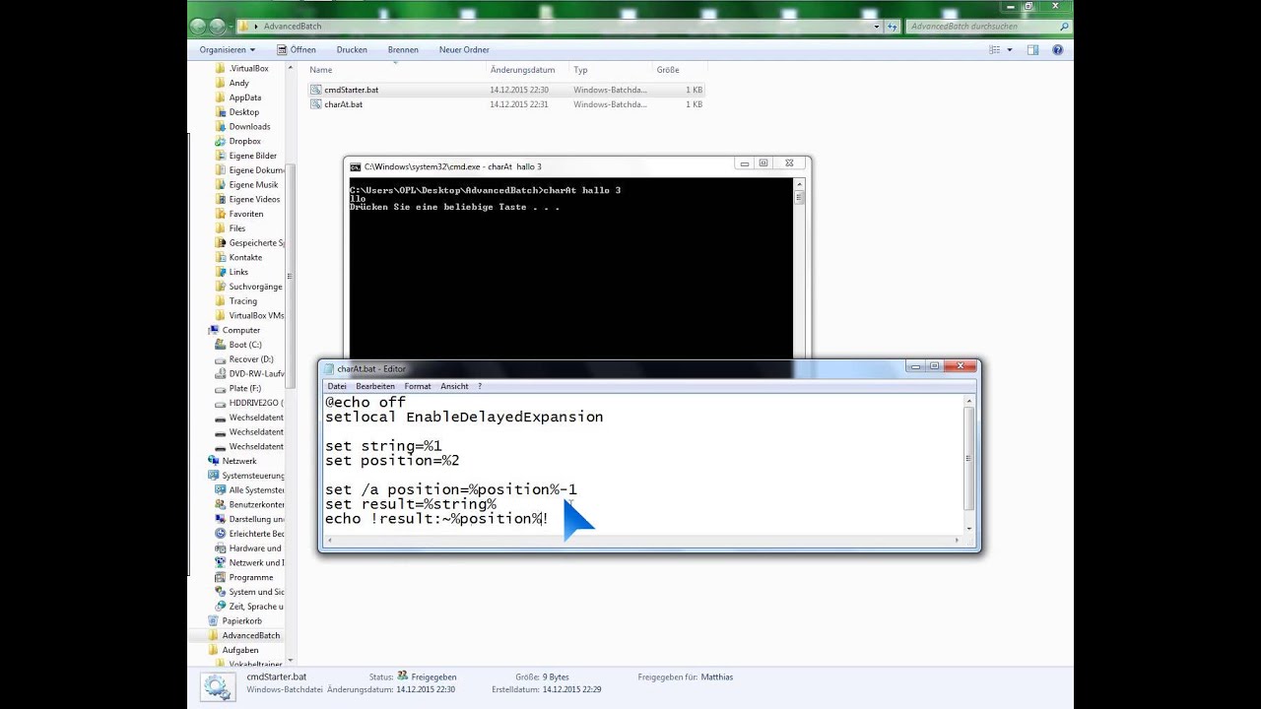Click the Netzwerk icon in navigation tree
1261x709 pixels.
click(213, 461)
